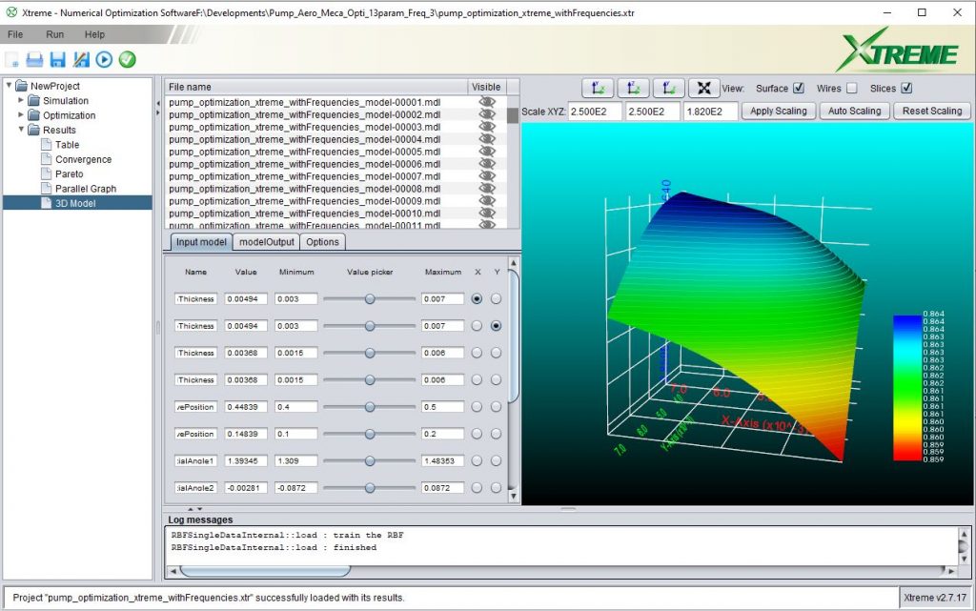Set the 3D view to XZ axis icon

(633, 89)
